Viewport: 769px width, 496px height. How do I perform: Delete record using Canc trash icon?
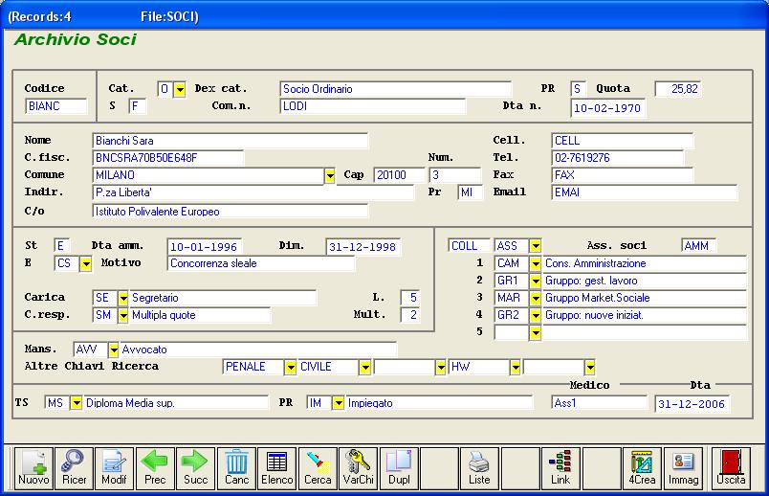tap(236, 467)
